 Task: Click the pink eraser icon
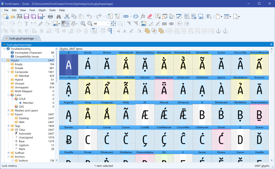coord(150,16)
